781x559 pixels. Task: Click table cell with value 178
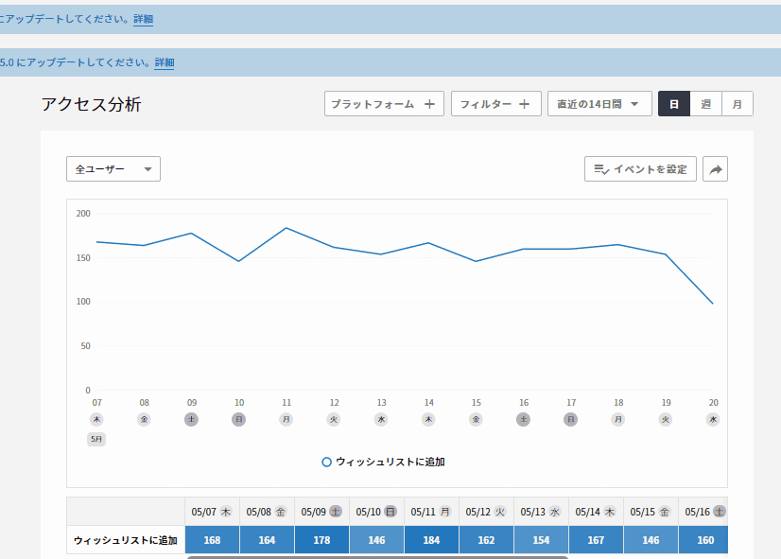coord(321,540)
